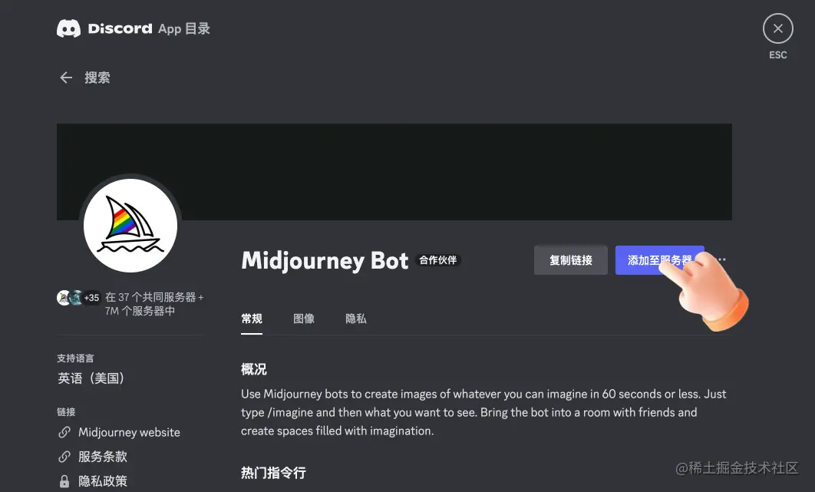
Task: Click the lock icon beside 隐私政策
Action: [x=64, y=480]
